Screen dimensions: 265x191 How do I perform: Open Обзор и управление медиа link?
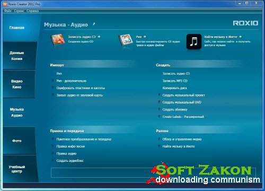pyautogui.click(x=182, y=139)
